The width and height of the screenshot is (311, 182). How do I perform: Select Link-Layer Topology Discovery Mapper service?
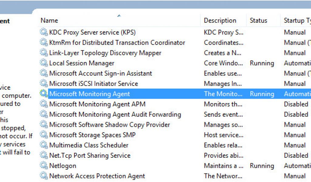105,53
